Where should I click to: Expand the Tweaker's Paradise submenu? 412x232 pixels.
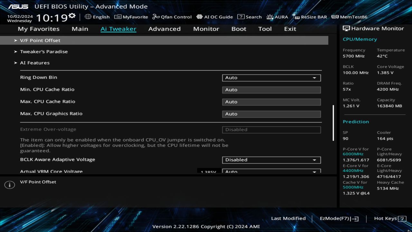click(x=44, y=52)
